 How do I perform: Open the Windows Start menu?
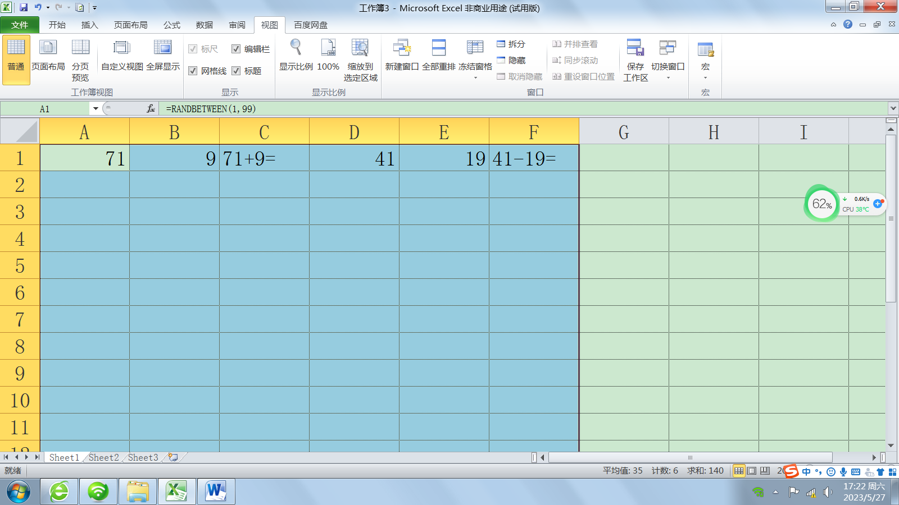[x=19, y=492]
